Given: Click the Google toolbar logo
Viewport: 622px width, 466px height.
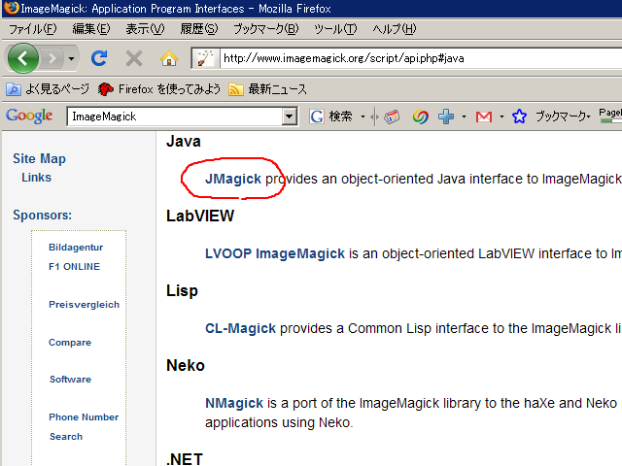Looking at the screenshot, I should click(x=29, y=116).
